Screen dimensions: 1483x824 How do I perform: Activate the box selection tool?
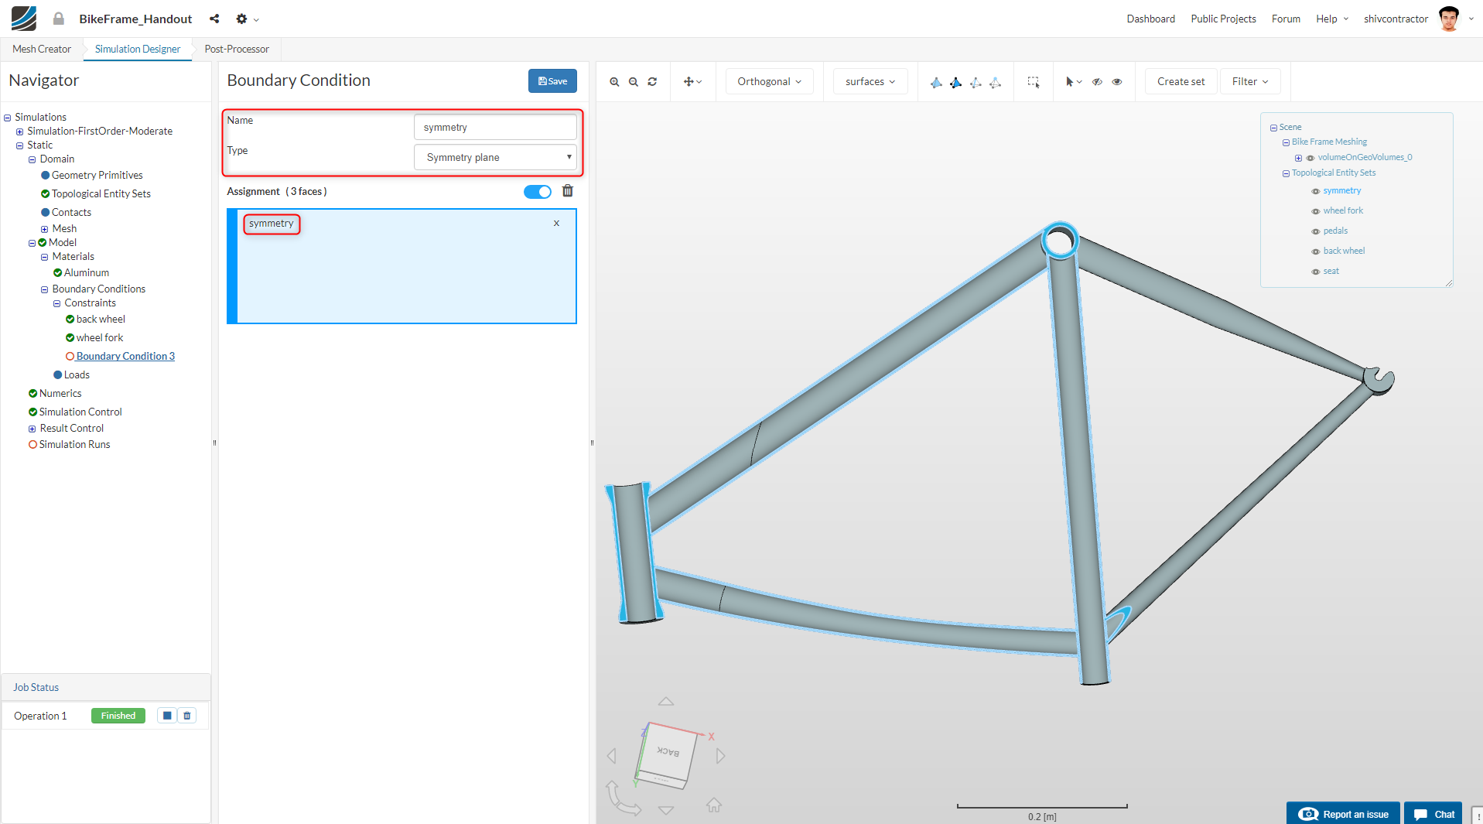coord(1033,82)
